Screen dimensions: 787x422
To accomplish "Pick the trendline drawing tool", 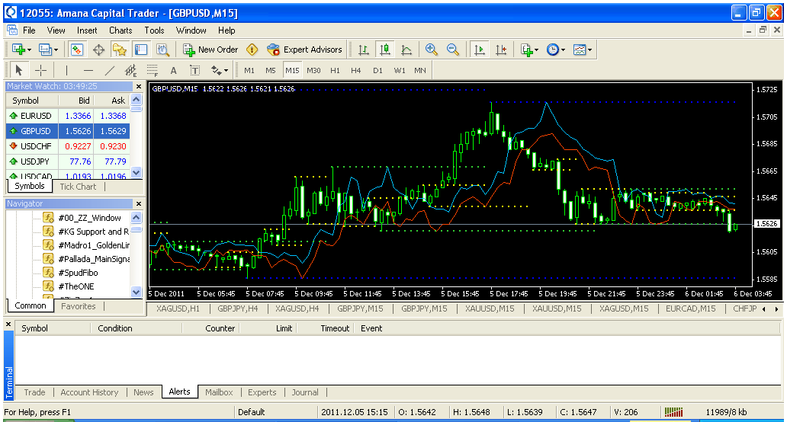I will tap(110, 70).
